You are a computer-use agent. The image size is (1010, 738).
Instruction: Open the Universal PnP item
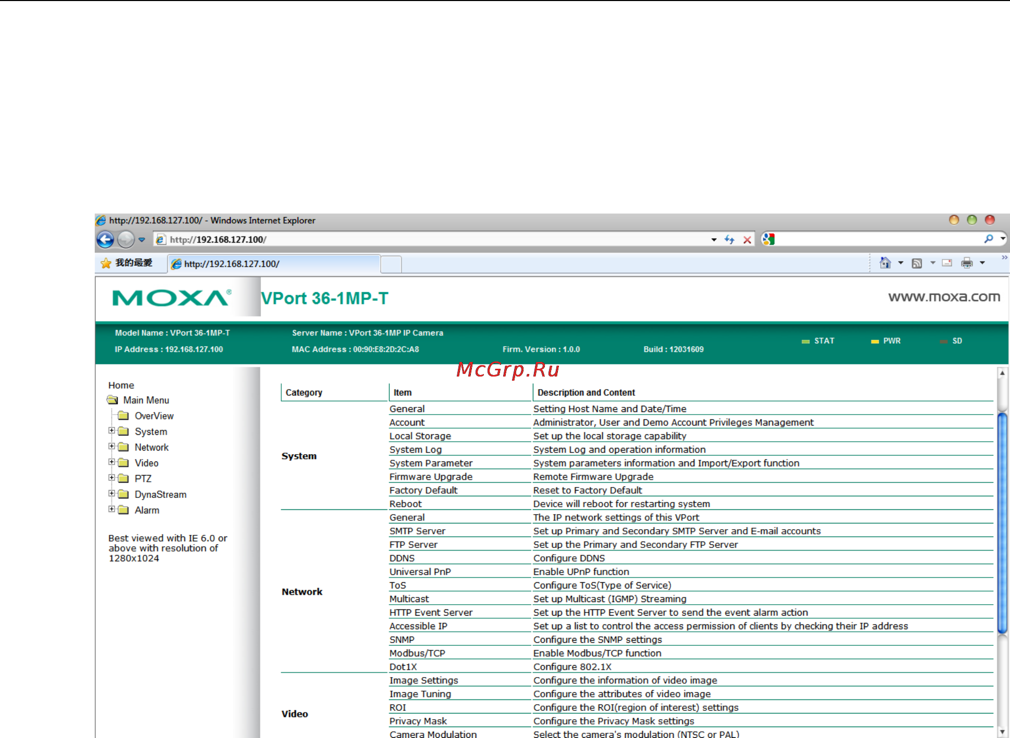[x=420, y=571]
